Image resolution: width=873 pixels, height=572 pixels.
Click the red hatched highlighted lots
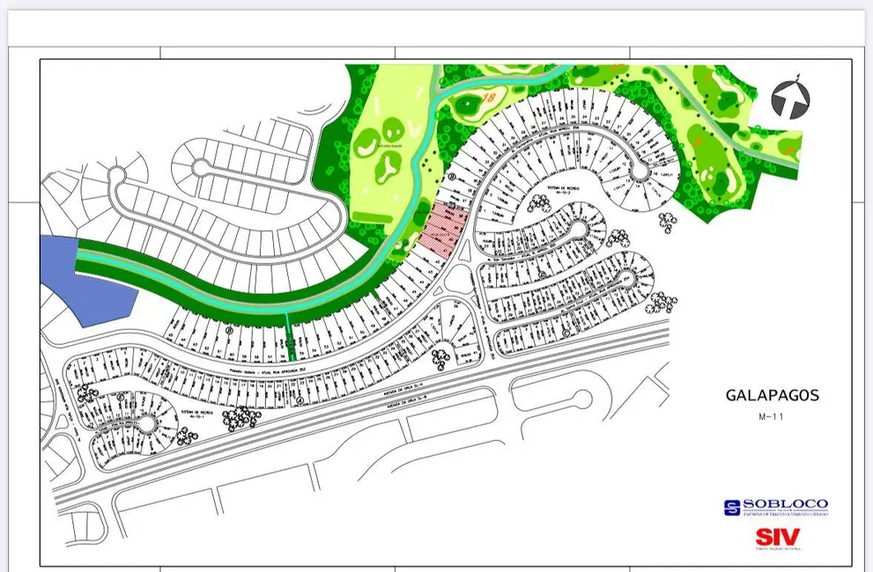point(440,232)
